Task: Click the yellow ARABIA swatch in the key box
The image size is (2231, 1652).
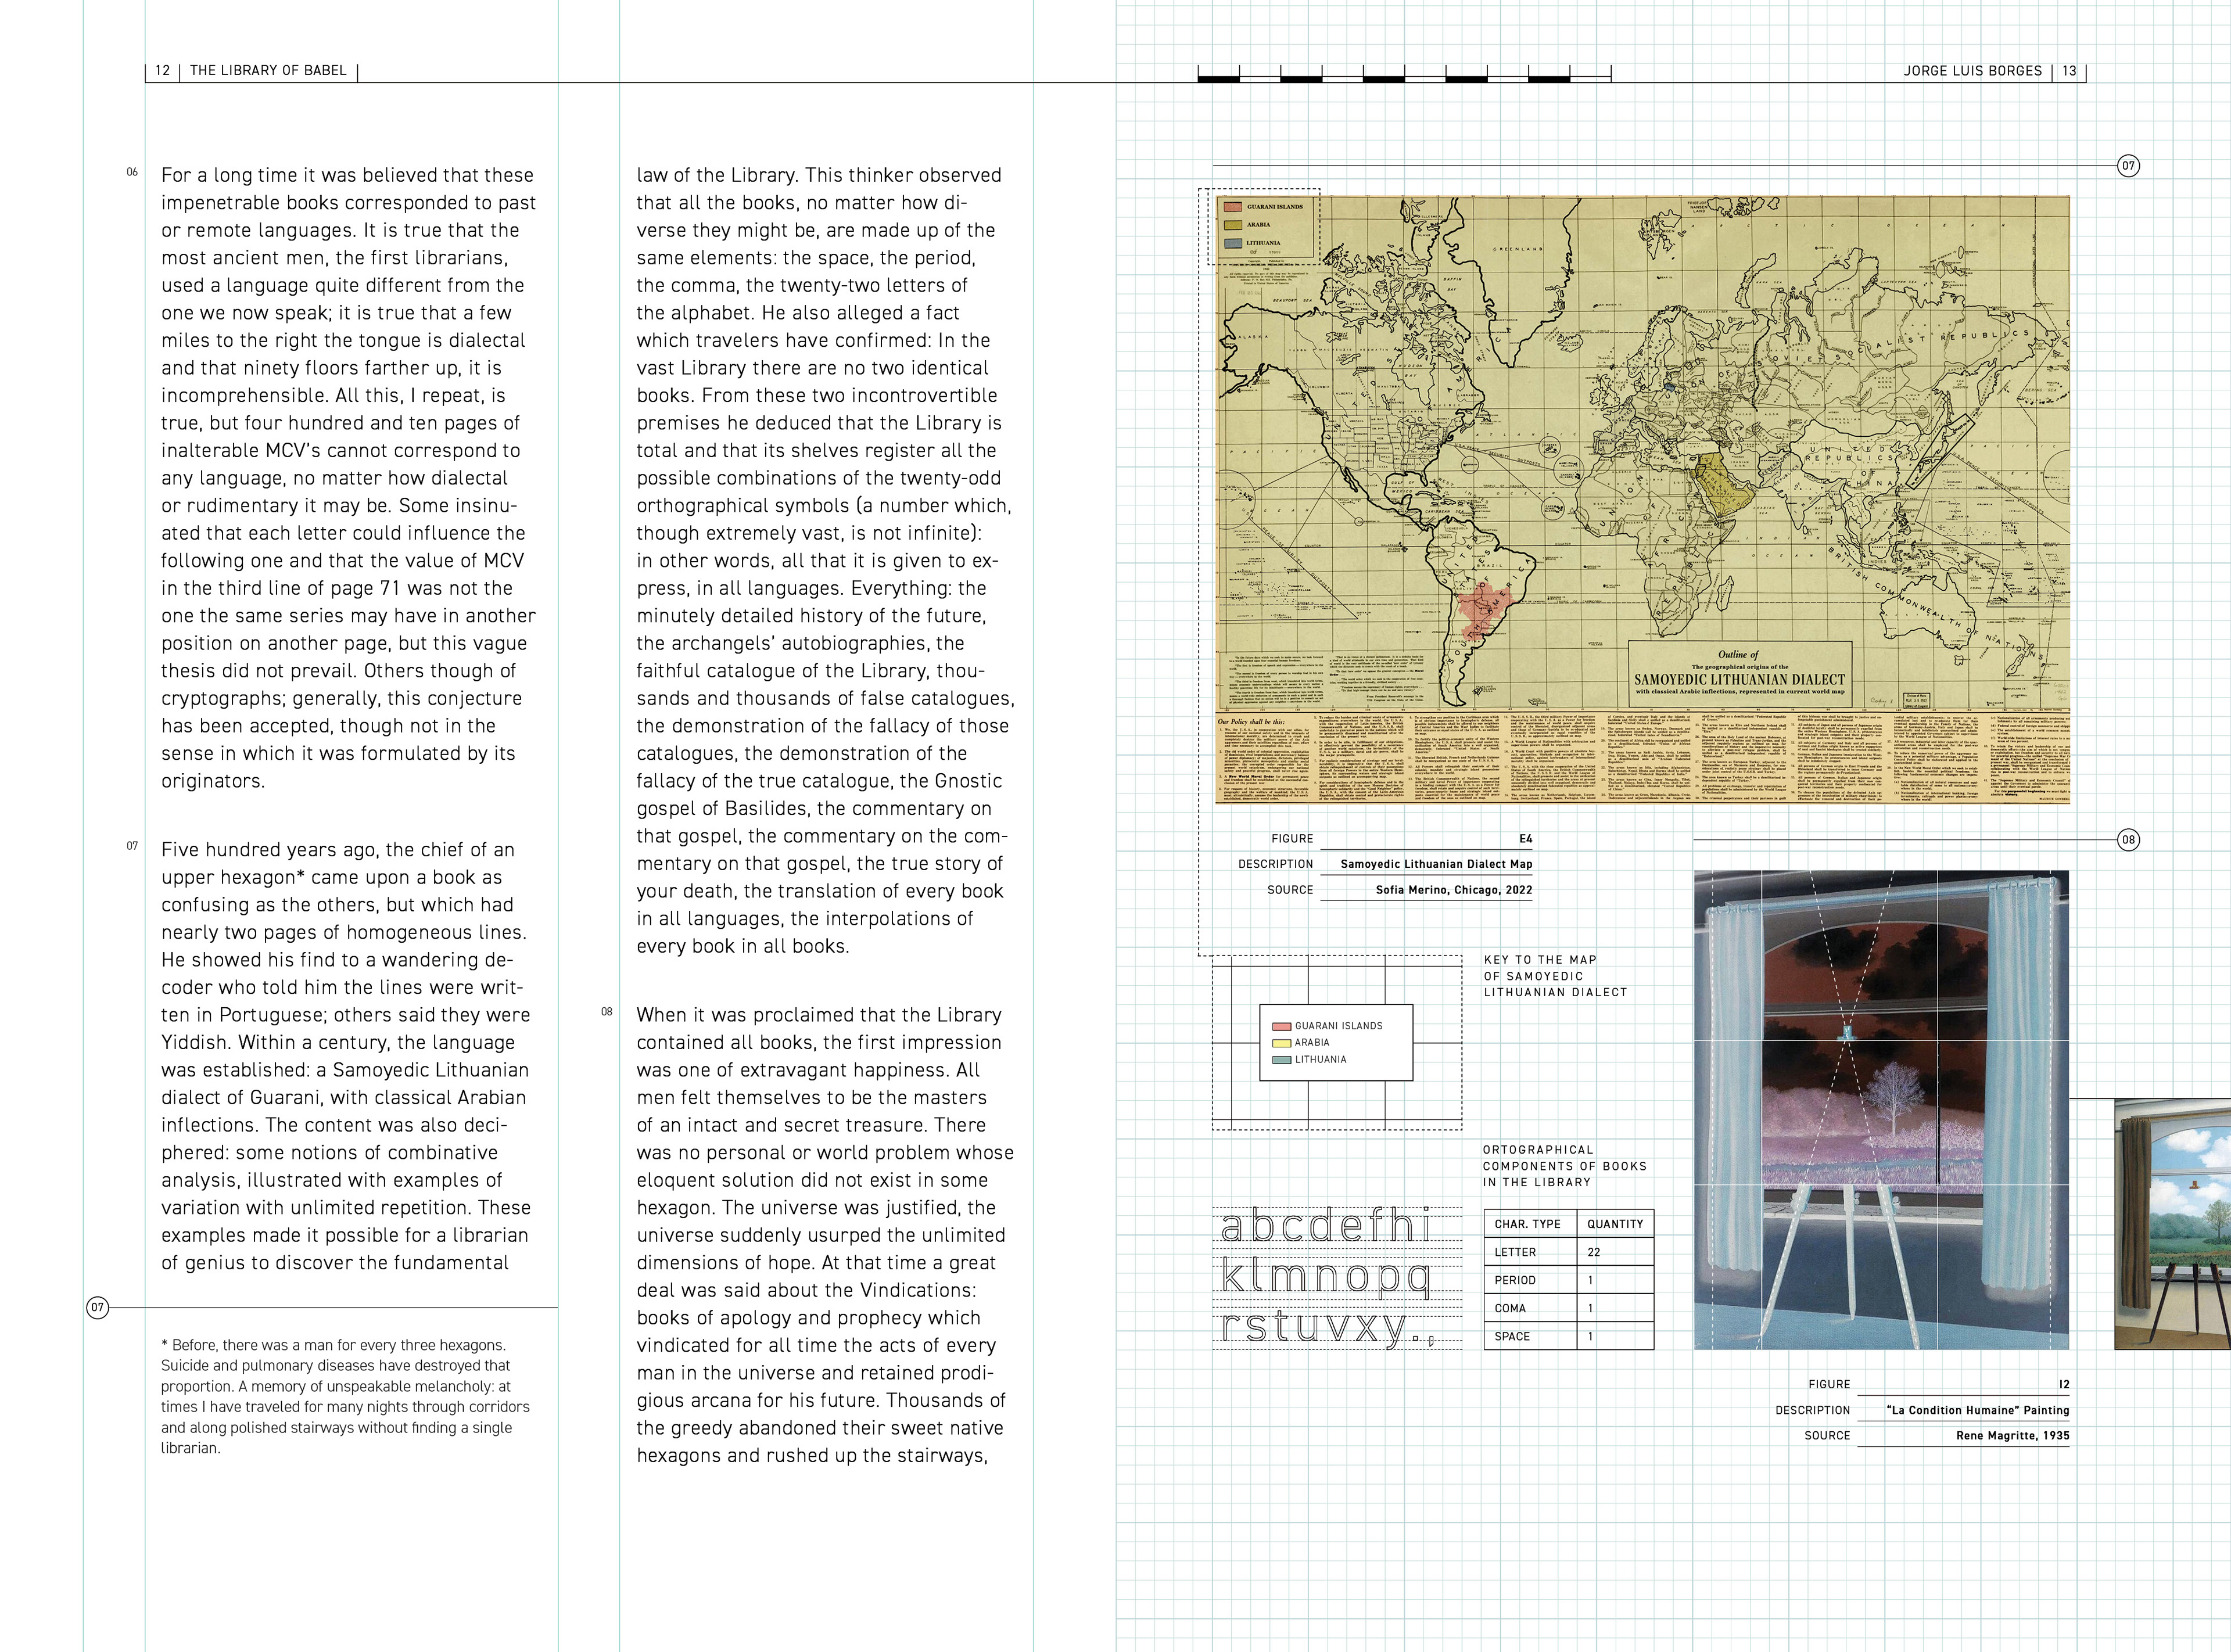Action: pyautogui.click(x=1282, y=1043)
